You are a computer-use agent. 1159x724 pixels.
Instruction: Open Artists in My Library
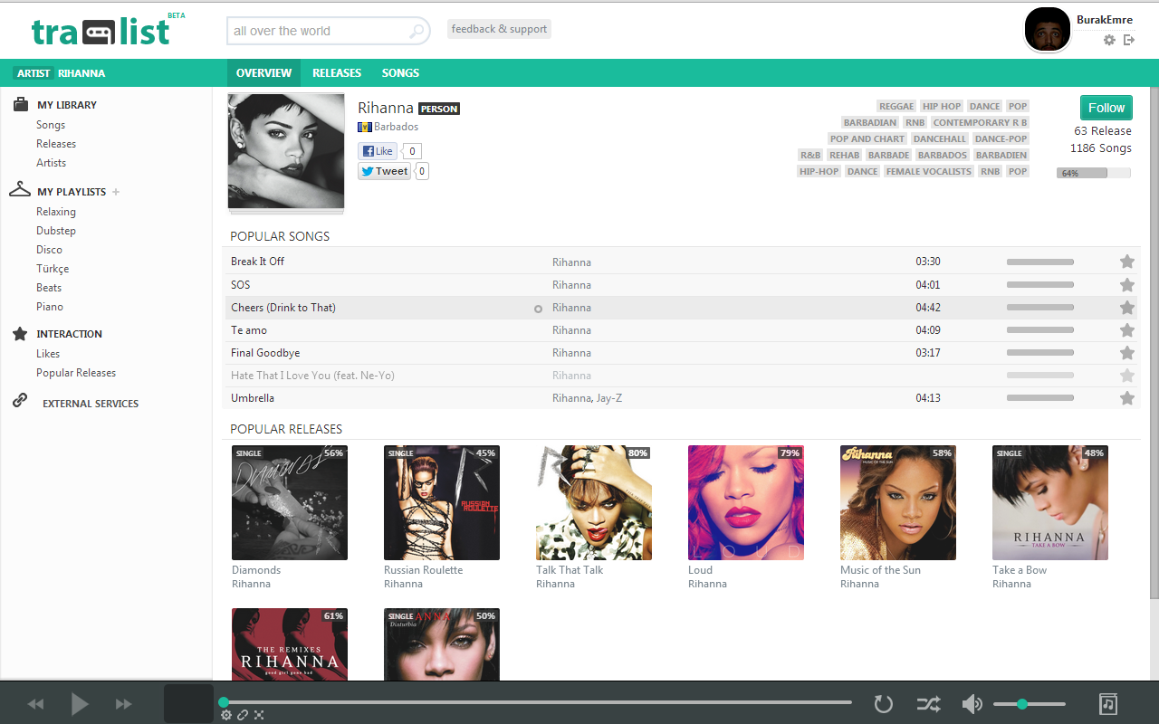pyautogui.click(x=52, y=163)
